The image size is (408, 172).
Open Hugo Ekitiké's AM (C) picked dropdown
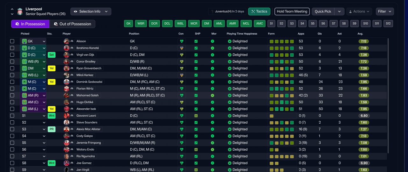(33, 102)
